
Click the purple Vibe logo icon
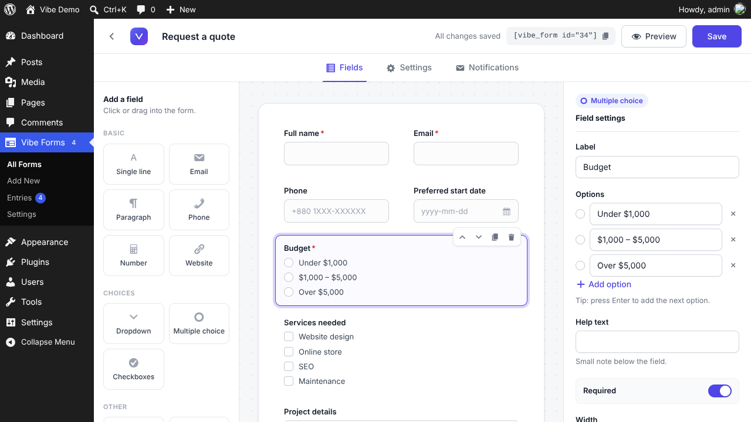click(x=139, y=36)
